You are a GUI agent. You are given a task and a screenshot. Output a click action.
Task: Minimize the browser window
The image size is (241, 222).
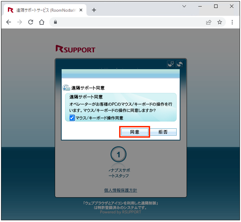200,6
